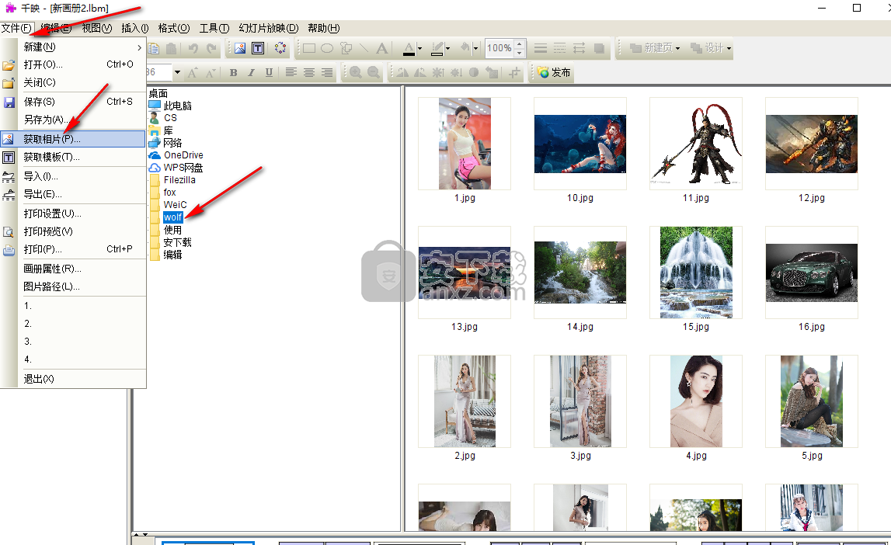891x545 pixels.
Task: Increase zoom with the up spinner arrow
Action: click(520, 44)
